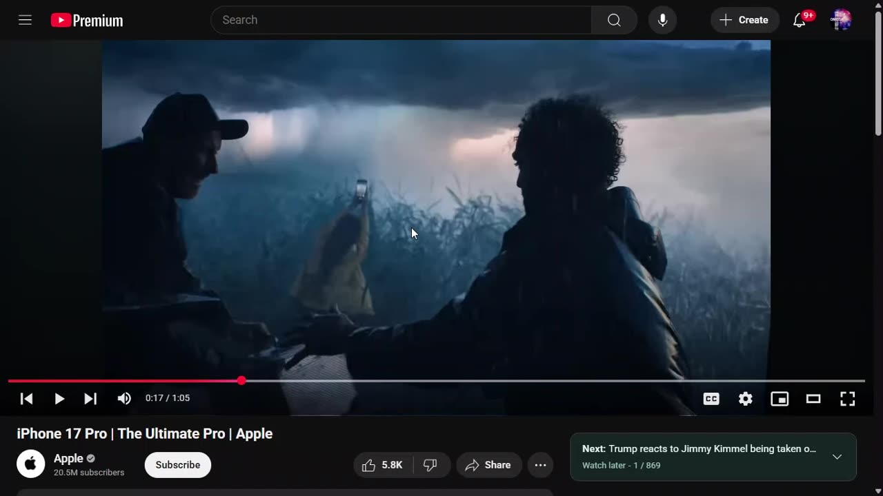Expand the Watch later playlist panel
This screenshot has height=496, width=883.
point(837,457)
